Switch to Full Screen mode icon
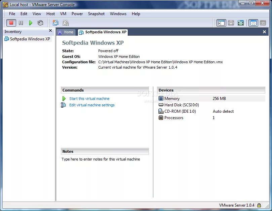 pyautogui.click(x=241, y=23)
